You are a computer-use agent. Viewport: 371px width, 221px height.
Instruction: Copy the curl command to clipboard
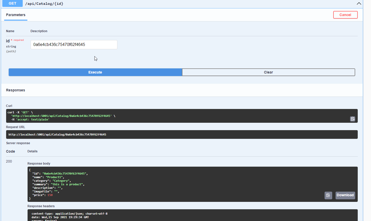[353, 119]
